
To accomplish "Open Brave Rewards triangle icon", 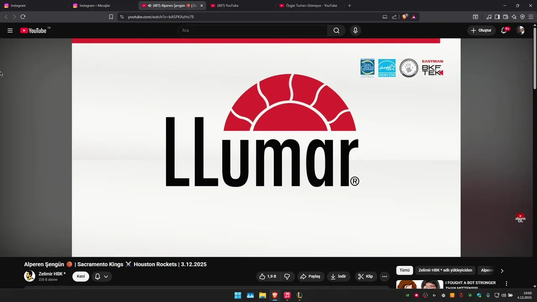I will 414,17.
